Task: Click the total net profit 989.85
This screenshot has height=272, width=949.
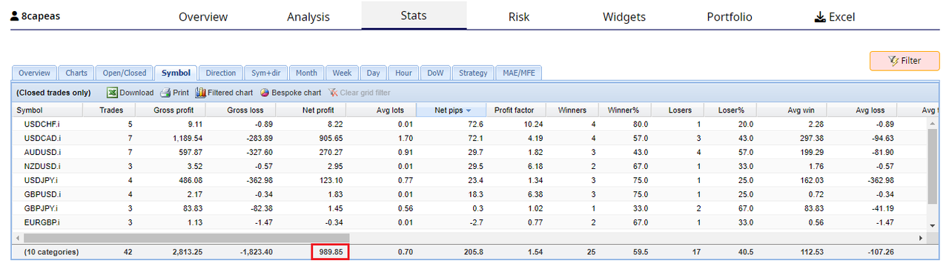Action: click(x=330, y=252)
